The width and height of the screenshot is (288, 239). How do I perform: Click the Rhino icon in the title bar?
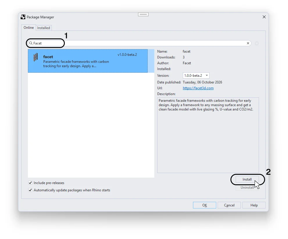[23, 17]
